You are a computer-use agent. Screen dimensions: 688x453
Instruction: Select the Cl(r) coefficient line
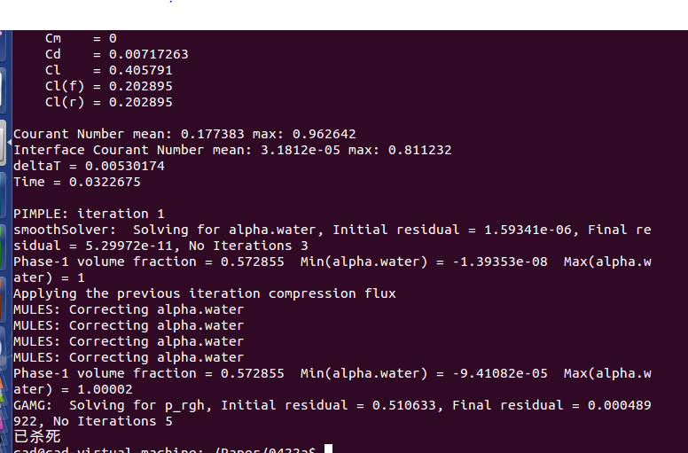coord(108,102)
